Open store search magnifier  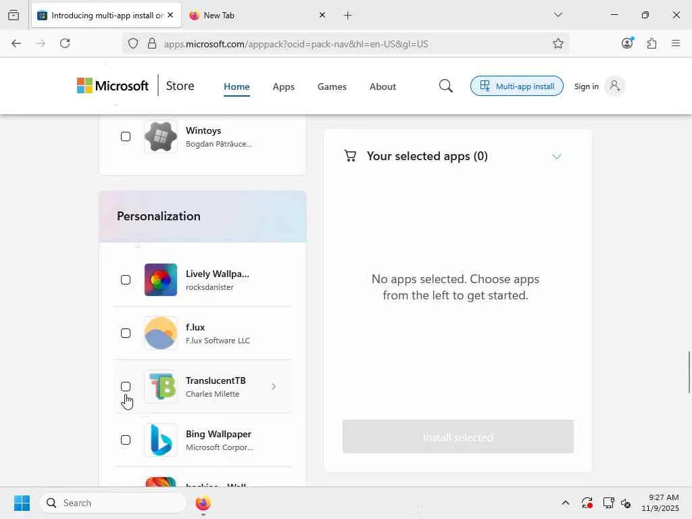[446, 86]
